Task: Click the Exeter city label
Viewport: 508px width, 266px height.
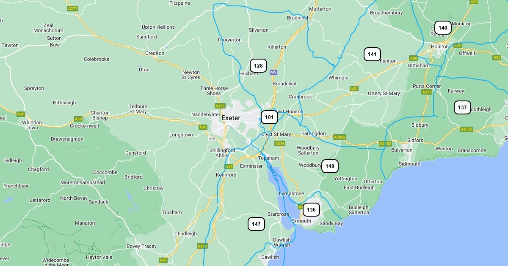Action: point(231,118)
